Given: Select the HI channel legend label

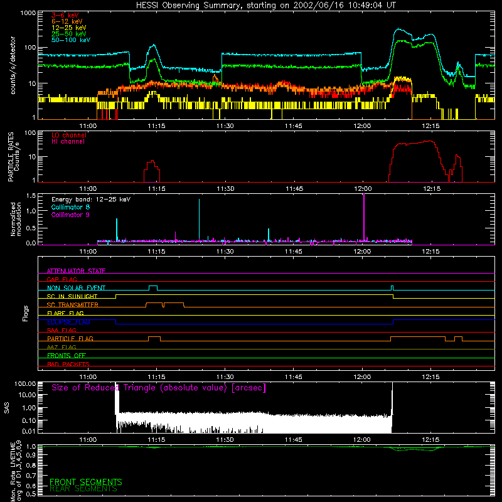Looking at the screenshot, I should click(x=68, y=142).
